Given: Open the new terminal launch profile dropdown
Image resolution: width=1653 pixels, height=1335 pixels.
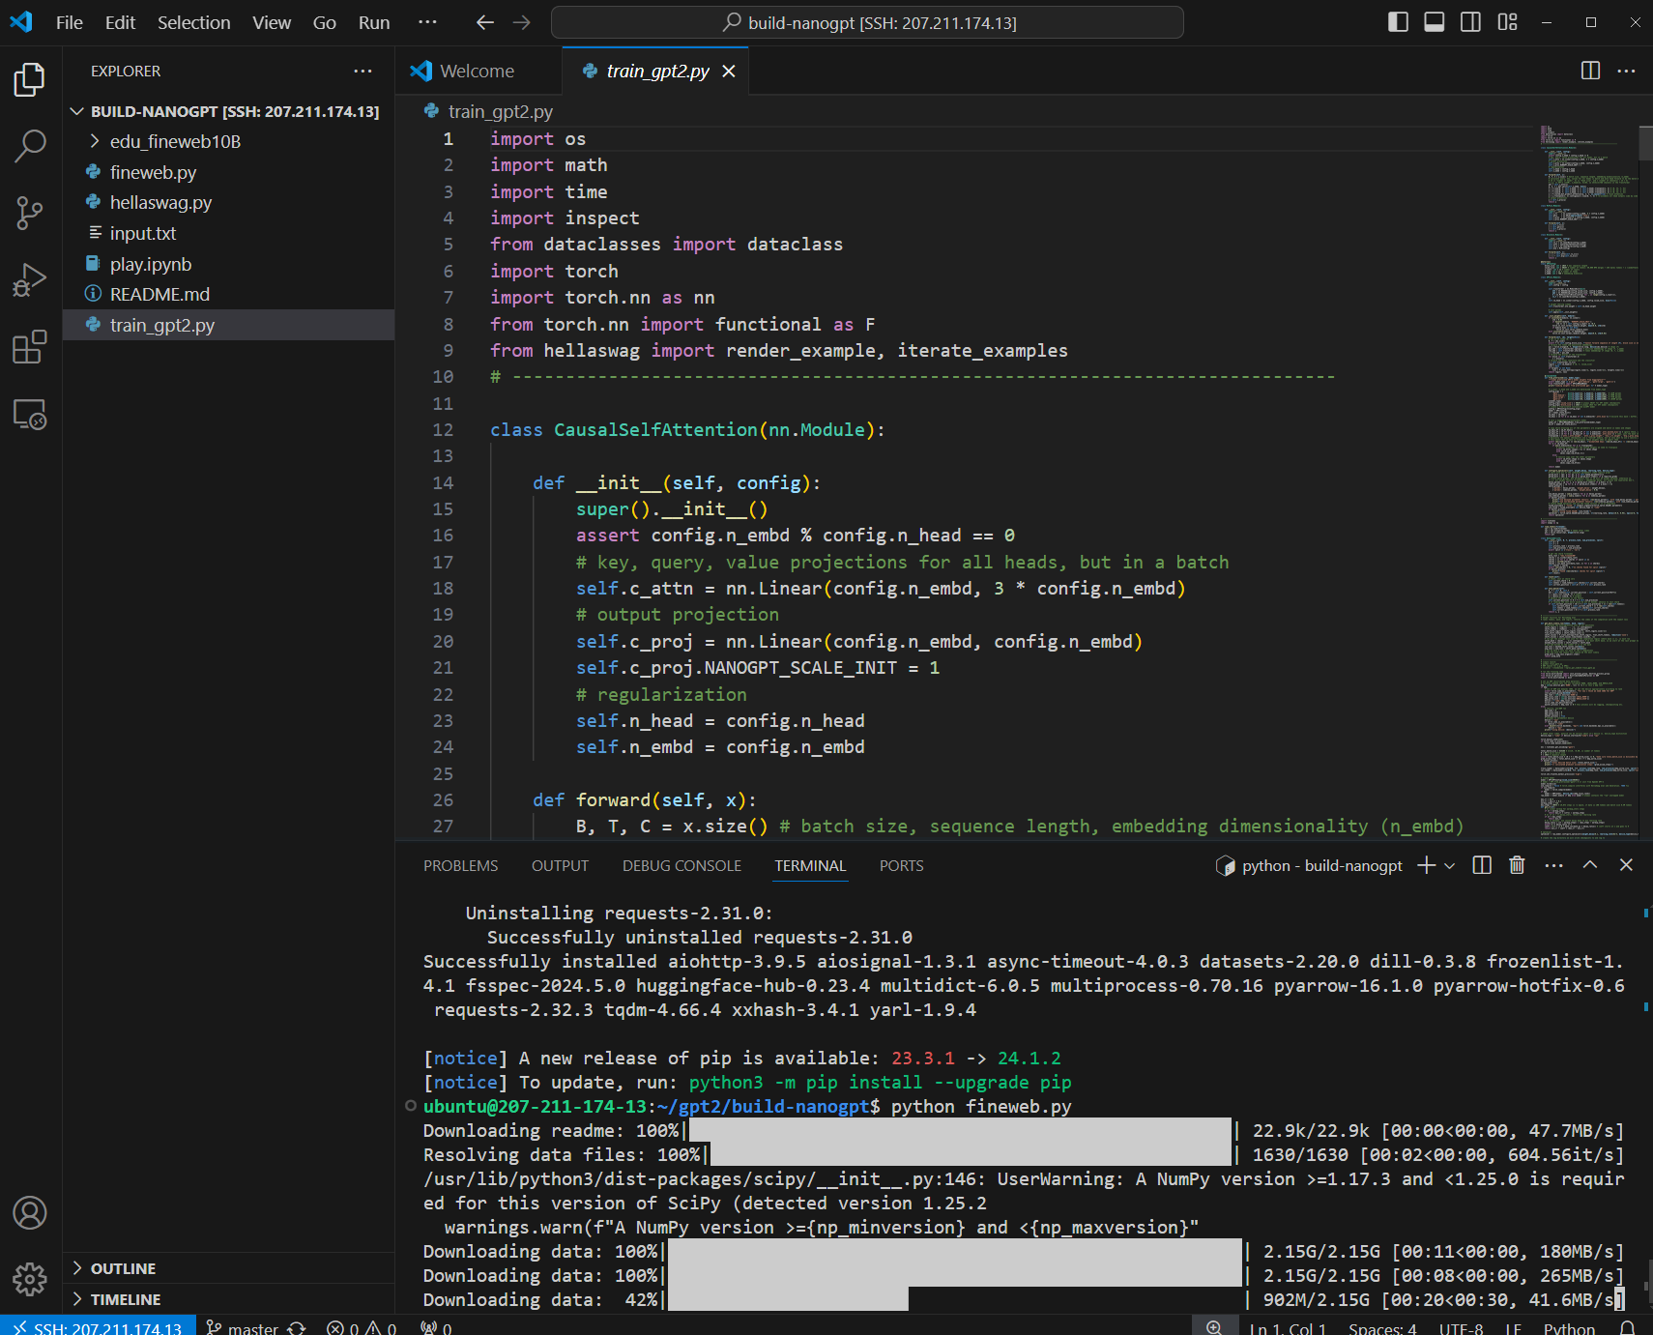Looking at the screenshot, I should point(1449,866).
